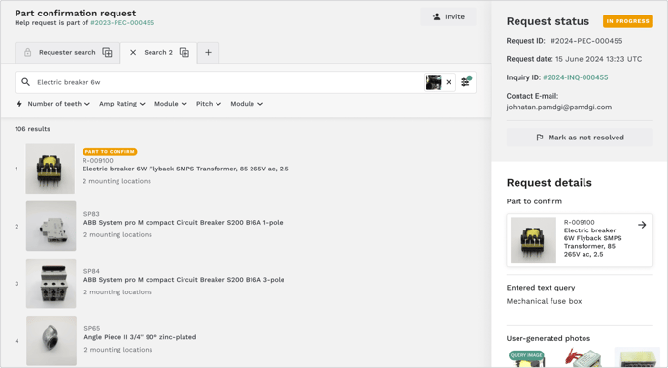Open link #2023-PEC-000455
Viewport: 668px width, 368px height.
(122, 23)
